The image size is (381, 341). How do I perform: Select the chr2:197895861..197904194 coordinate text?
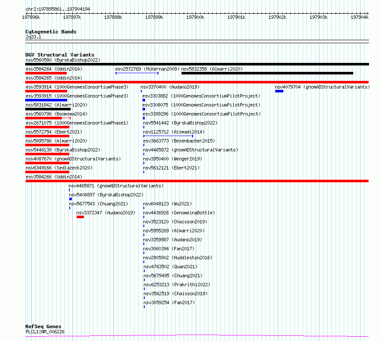[x=58, y=9]
